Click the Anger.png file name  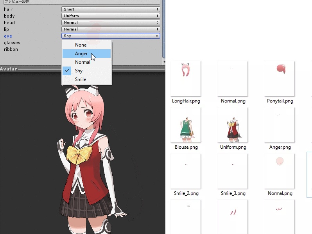(x=280, y=147)
